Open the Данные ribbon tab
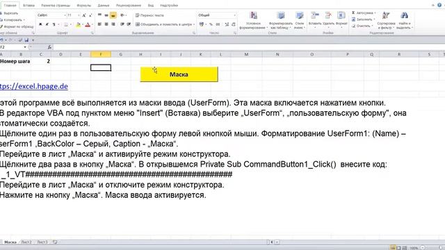The height and width of the screenshot is (250, 445). pyautogui.click(x=104, y=6)
